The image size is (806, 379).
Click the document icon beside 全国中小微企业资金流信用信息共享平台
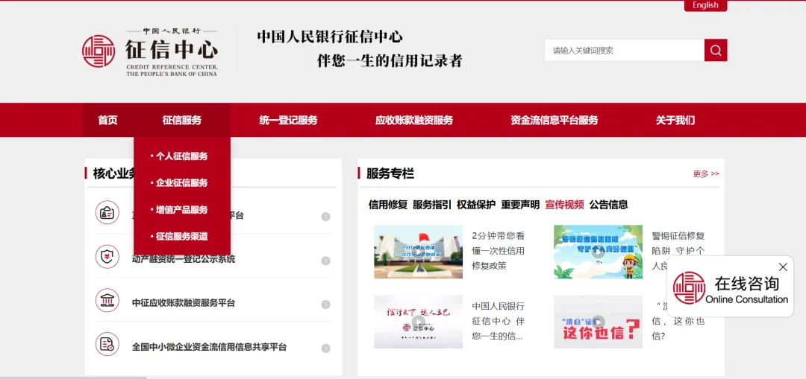coord(107,344)
